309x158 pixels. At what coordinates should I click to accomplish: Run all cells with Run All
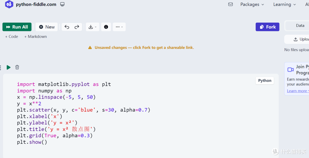click(x=17, y=27)
